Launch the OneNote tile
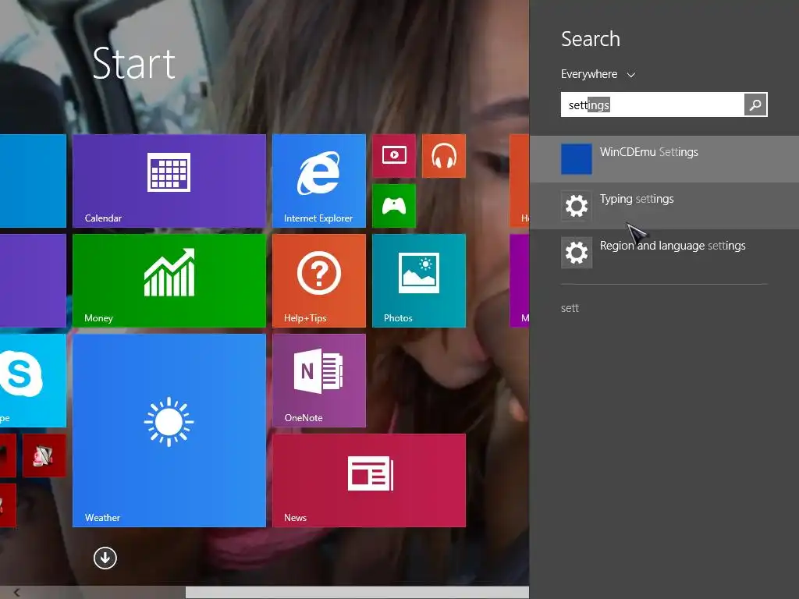The width and height of the screenshot is (799, 599). [x=319, y=381]
